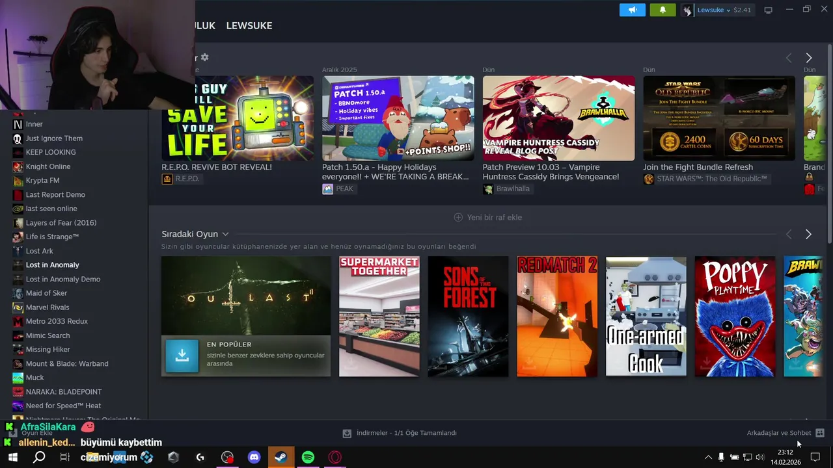Select Just Ignore Them in library list
The width and height of the screenshot is (833, 468).
(54, 138)
